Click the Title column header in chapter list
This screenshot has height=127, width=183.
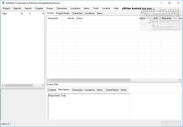[8, 14]
